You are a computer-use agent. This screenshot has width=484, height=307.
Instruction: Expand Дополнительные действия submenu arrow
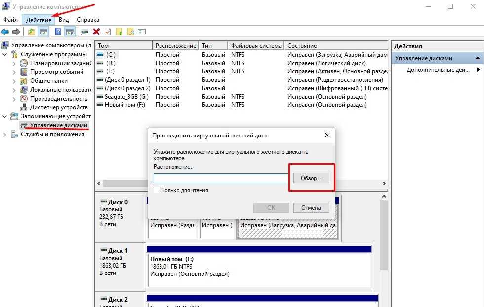pyautogui.click(x=478, y=70)
